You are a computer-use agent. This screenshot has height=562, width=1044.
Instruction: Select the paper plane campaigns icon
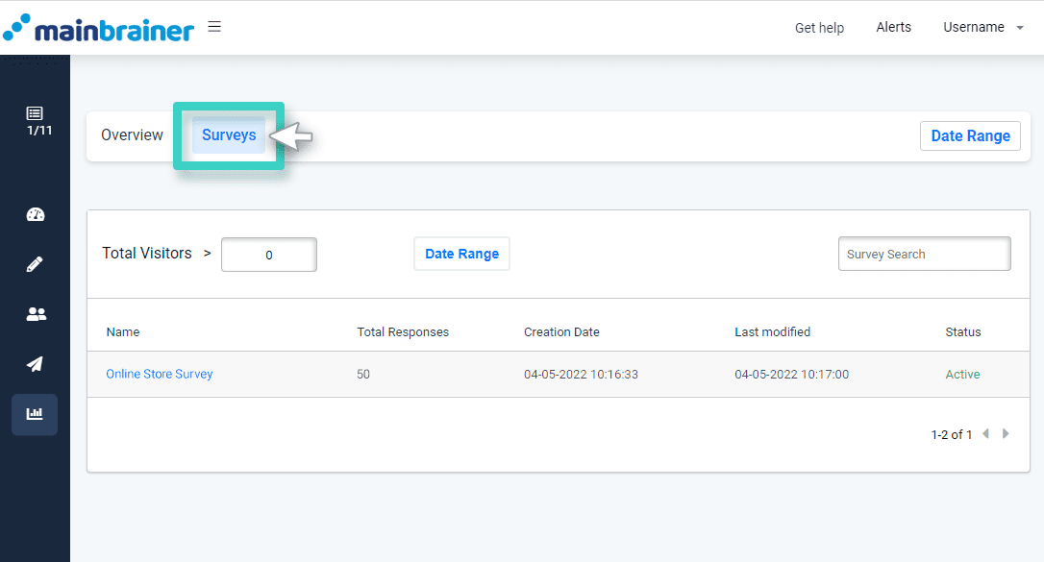tap(35, 364)
